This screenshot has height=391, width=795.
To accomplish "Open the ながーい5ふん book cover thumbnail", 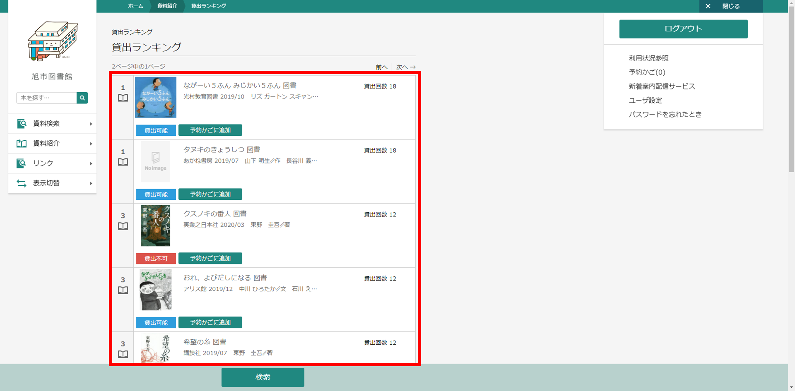I will pyautogui.click(x=156, y=97).
